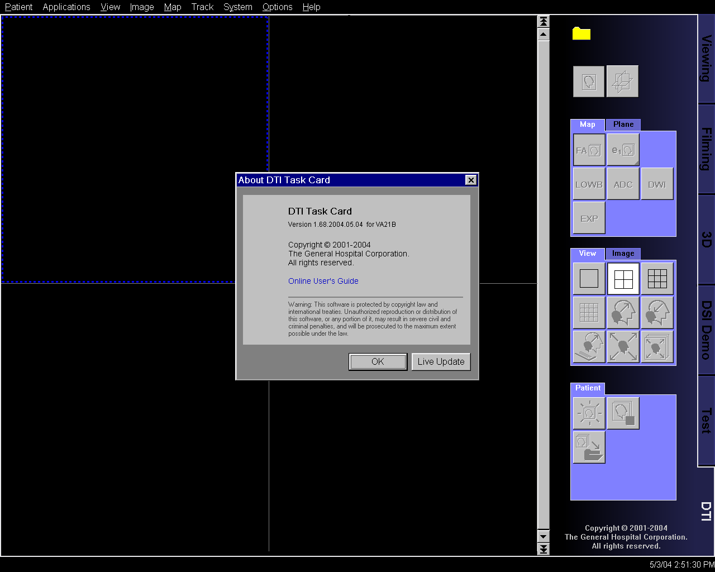Close the About DTI Task Card dialog
Viewport: 715px width, 572px height.
tap(471, 180)
